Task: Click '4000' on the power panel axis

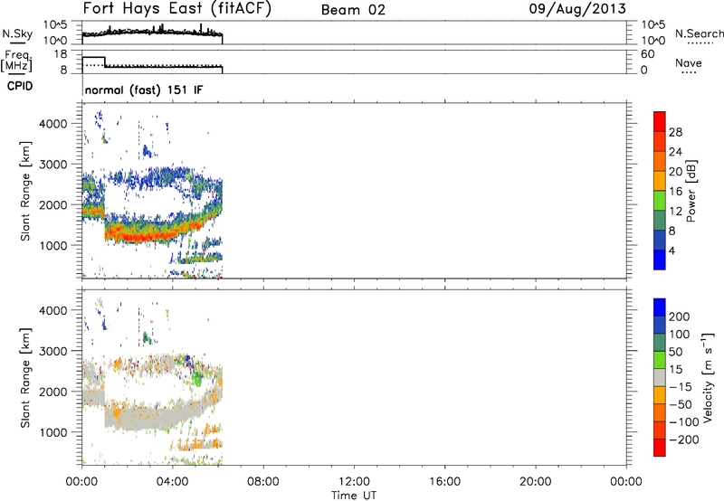Action: [x=52, y=124]
